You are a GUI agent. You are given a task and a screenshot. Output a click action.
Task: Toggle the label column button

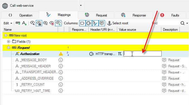[x=82, y=23]
